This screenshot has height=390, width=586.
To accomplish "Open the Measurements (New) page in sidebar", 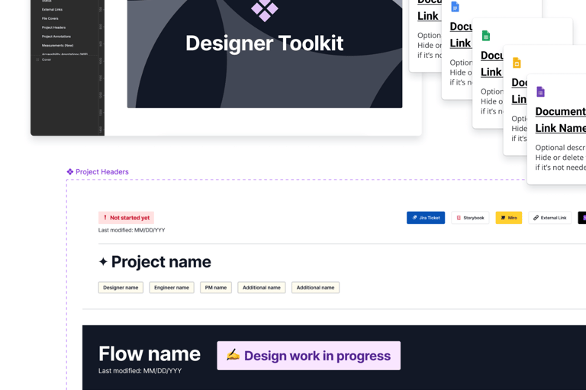I will (57, 45).
